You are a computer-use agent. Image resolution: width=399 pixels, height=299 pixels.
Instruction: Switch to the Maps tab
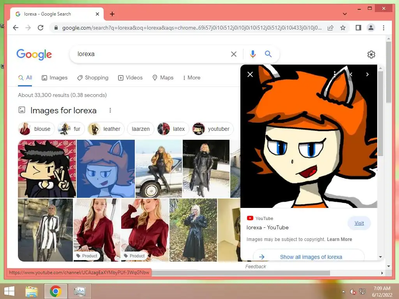coord(163,77)
